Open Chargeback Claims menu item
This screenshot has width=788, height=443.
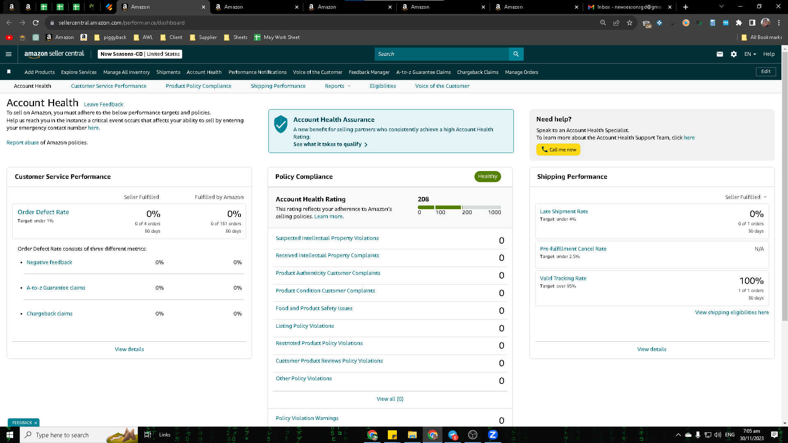(478, 72)
